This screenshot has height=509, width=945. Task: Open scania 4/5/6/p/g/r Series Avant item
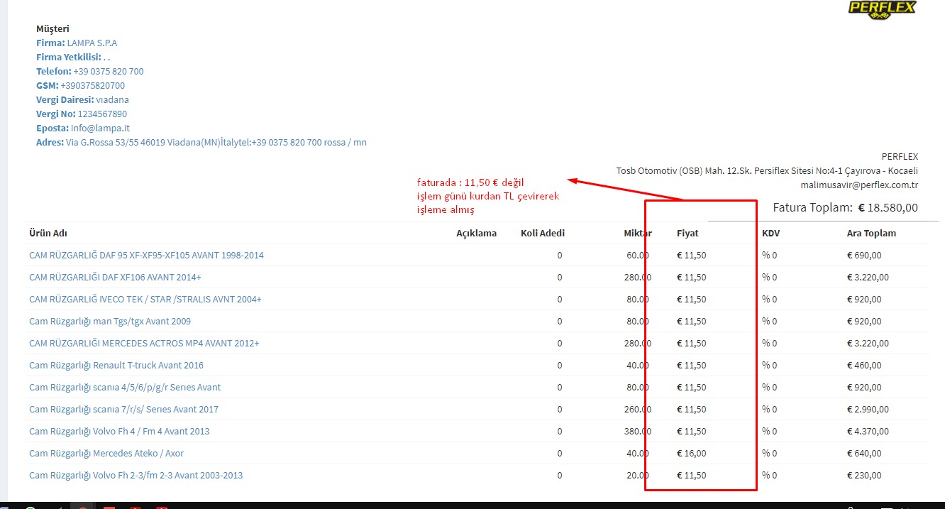point(124,387)
